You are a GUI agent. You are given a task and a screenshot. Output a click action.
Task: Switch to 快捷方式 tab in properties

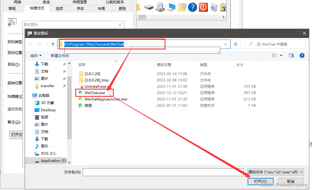(x=37, y=8)
